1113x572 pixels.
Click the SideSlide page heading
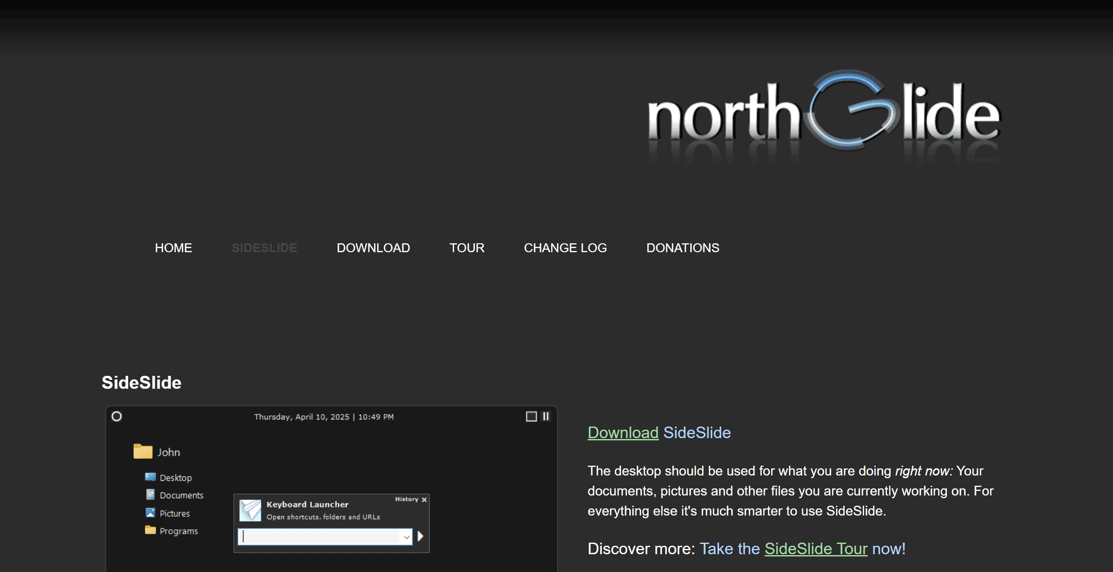pos(141,383)
